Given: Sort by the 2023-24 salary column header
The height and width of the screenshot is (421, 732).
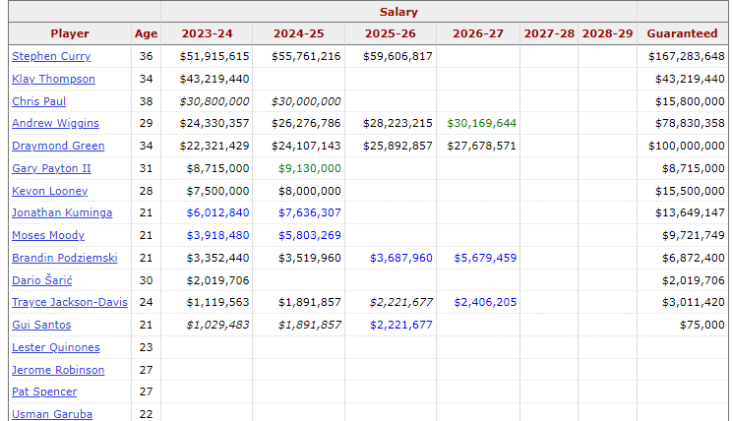Looking at the screenshot, I should pos(207,33).
